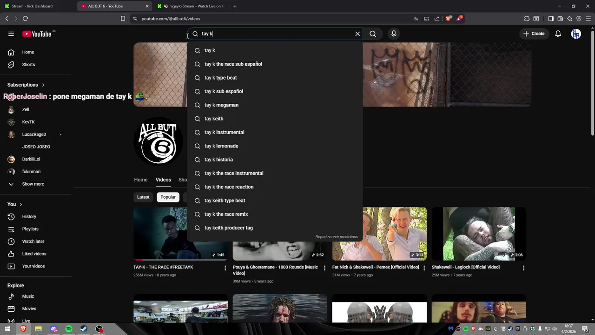Screen dimensions: 595x335
Task: Click the address bar URL
Action: pos(171,19)
